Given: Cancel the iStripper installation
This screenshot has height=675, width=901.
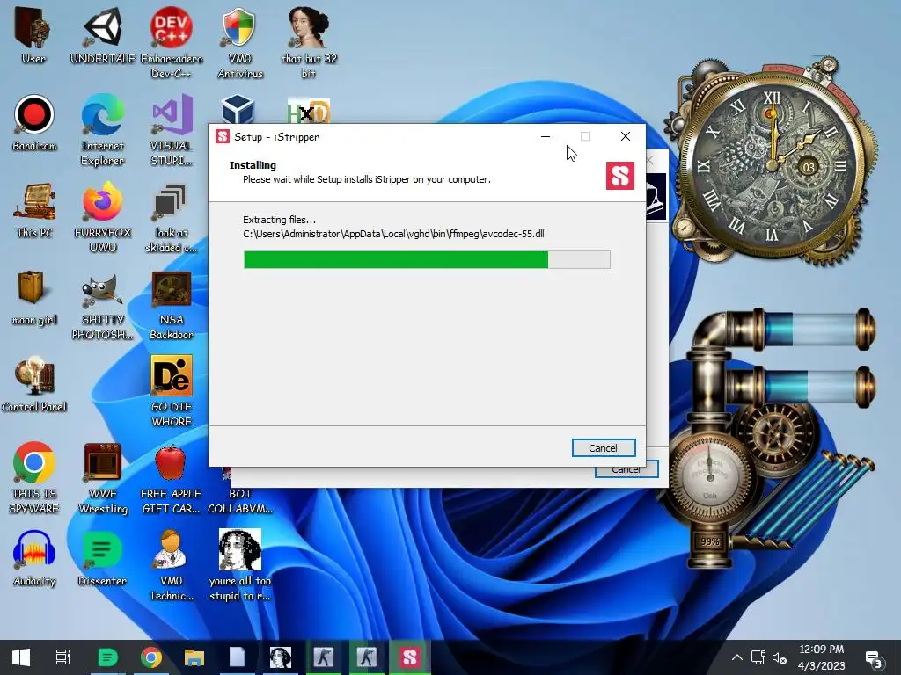Looking at the screenshot, I should (604, 447).
